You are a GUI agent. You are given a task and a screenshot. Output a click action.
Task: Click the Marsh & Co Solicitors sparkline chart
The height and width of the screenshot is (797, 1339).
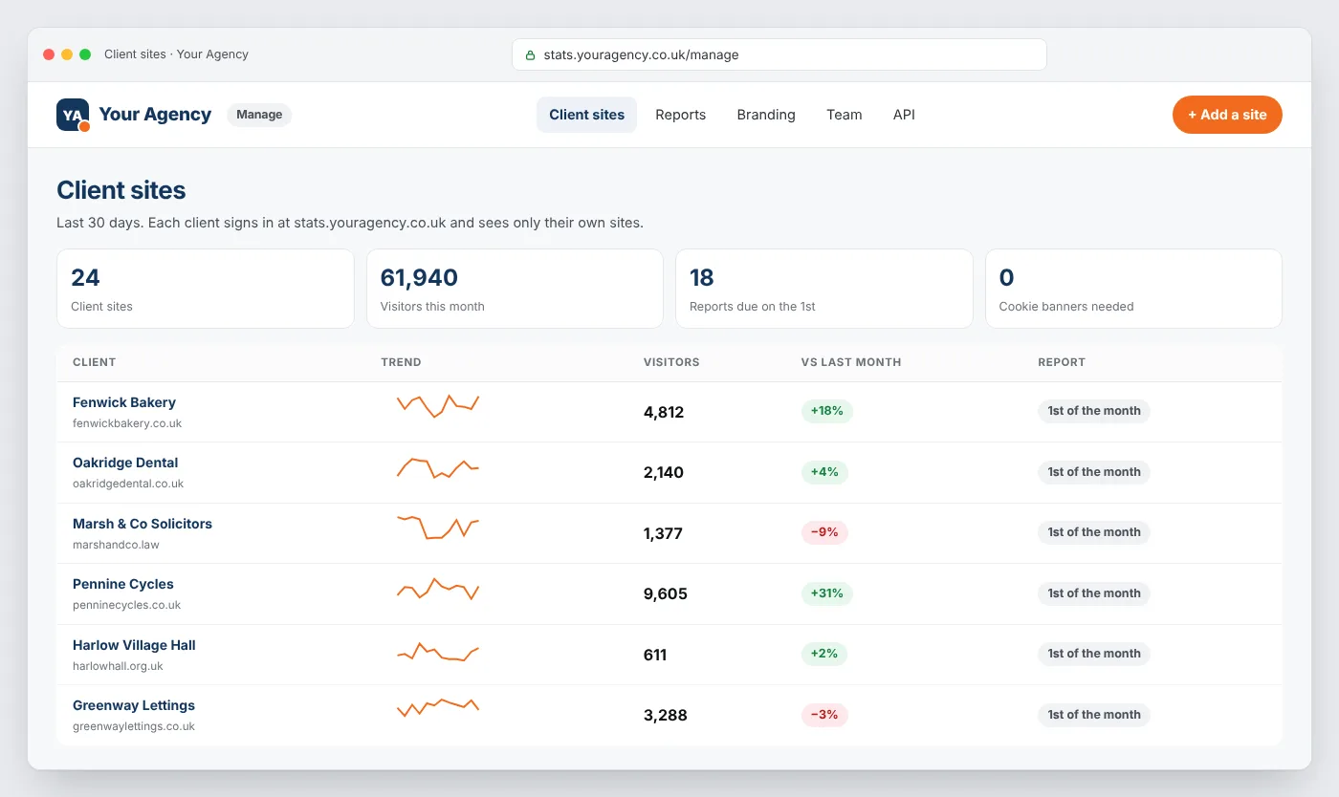[x=438, y=528]
